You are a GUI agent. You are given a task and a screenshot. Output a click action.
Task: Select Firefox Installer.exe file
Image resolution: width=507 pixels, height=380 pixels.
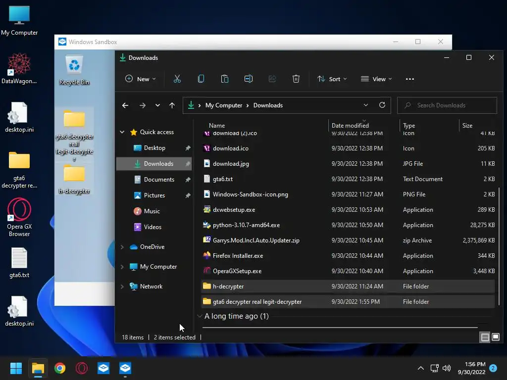(348, 256)
